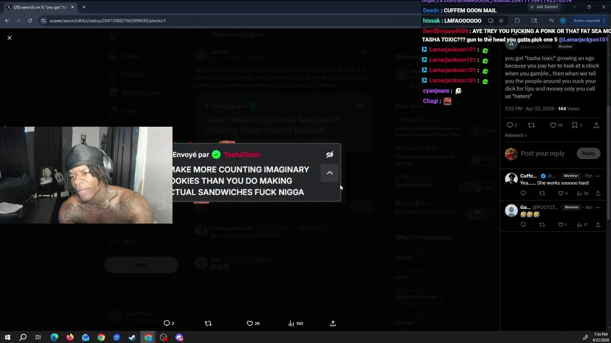Repost Cuffe's comment
Viewport: 611px width, 343px height.
coord(542,193)
